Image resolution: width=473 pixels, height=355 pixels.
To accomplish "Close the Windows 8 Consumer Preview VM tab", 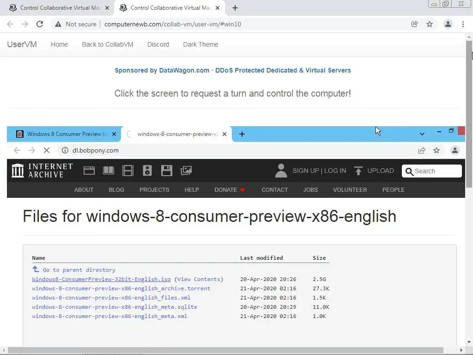I will 114,134.
